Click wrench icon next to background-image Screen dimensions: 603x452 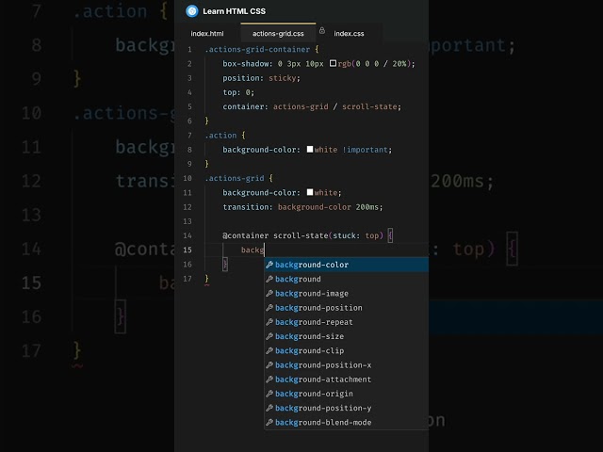(x=269, y=293)
